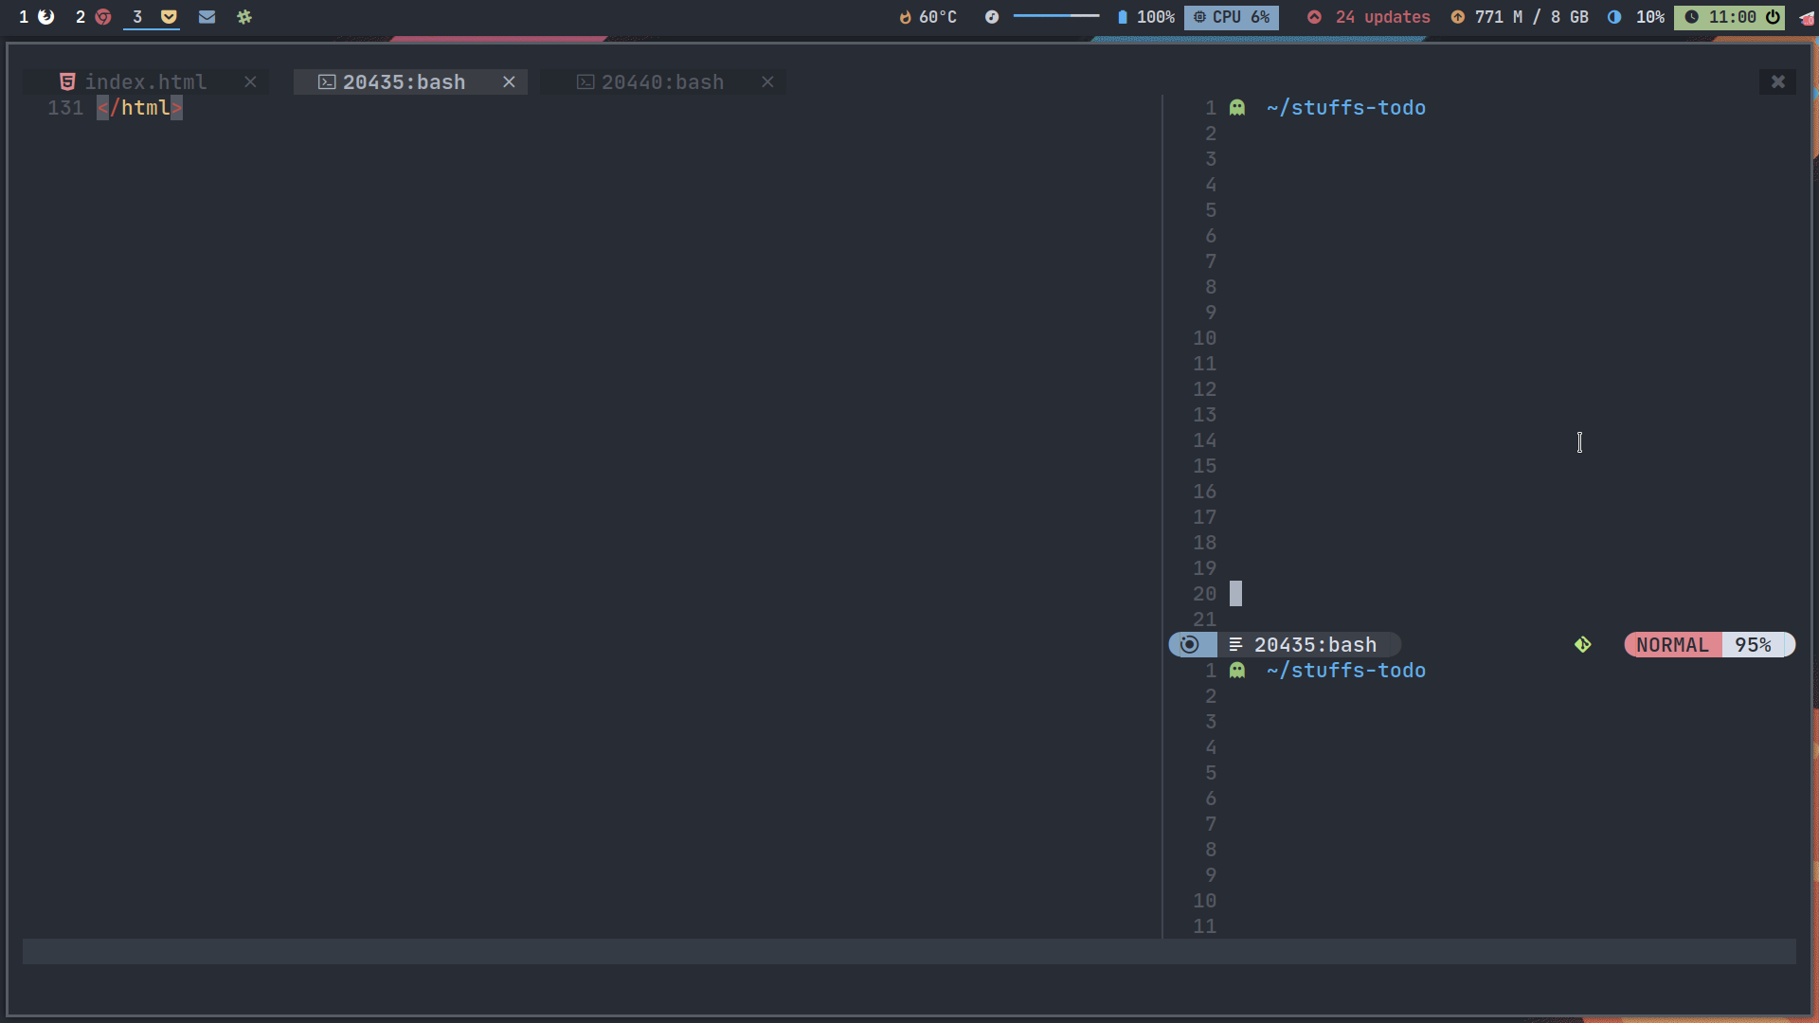Select the HTML5 icon on the index.html tab
Screen dimensions: 1819x1023
pyautogui.click(x=67, y=81)
